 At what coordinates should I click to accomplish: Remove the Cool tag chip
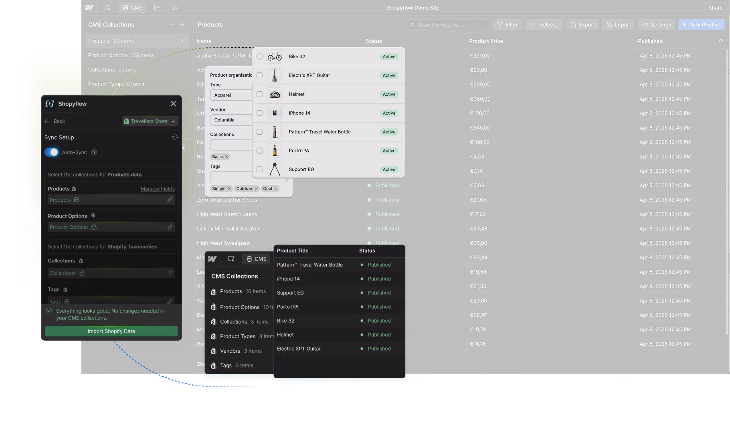tap(276, 189)
